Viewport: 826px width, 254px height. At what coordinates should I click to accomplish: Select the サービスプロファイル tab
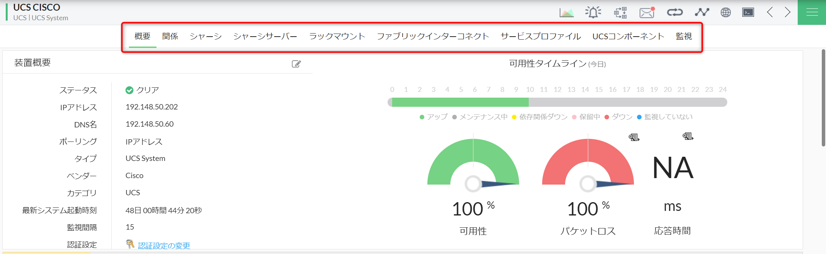pos(541,36)
